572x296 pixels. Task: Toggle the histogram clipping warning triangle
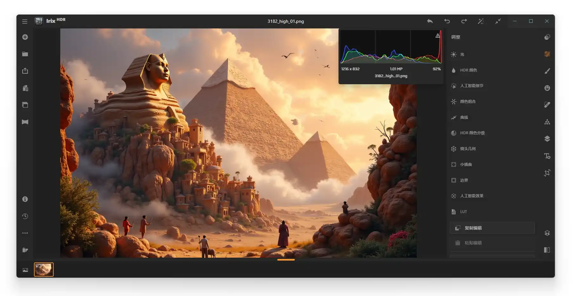tap(437, 36)
